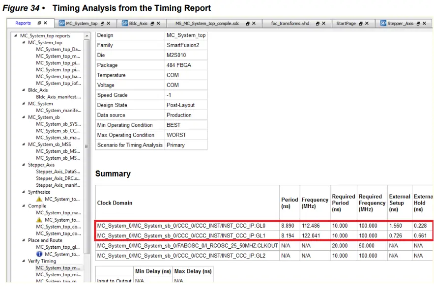Collapse the MC_System tree node
Screen dimensions: 434x292
(x=24, y=104)
